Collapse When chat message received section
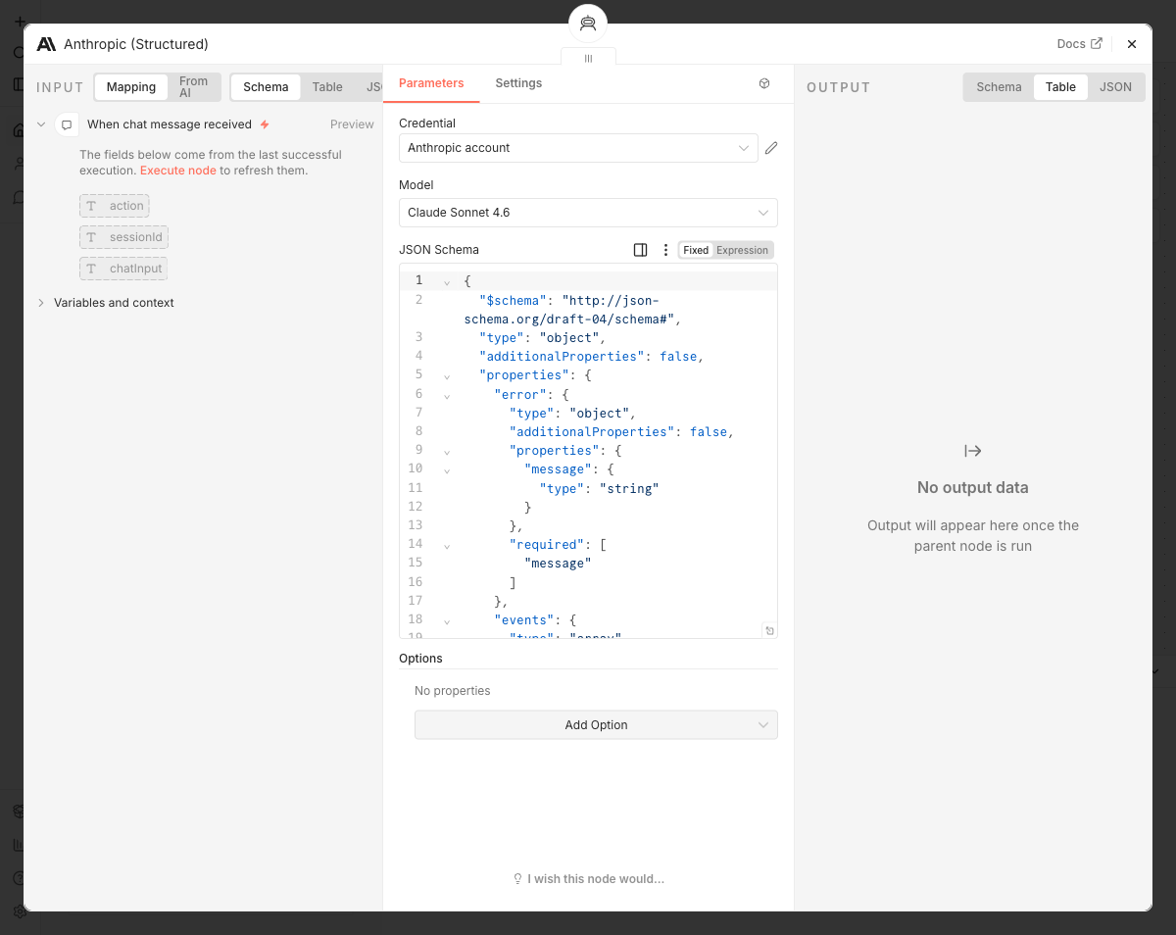Viewport: 1176px width, 935px height. point(41,124)
